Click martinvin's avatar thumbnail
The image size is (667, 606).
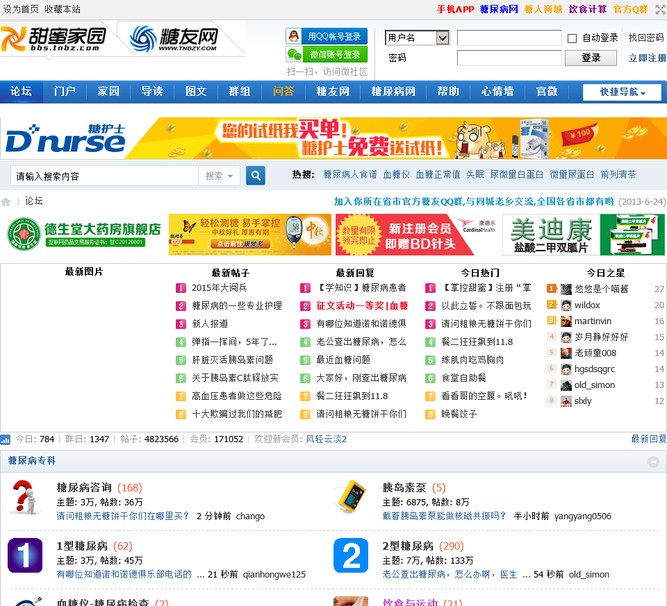pyautogui.click(x=566, y=321)
